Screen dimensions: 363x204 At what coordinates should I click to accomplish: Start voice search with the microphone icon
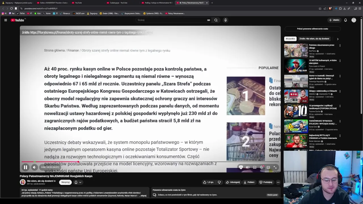click(225, 20)
